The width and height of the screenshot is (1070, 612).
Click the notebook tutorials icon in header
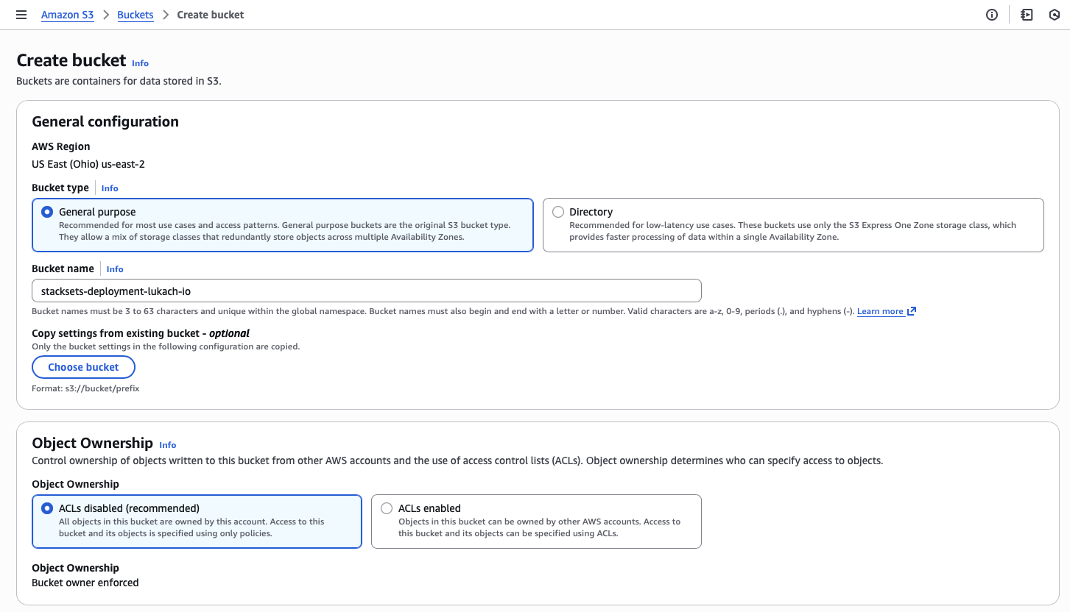[1027, 15]
